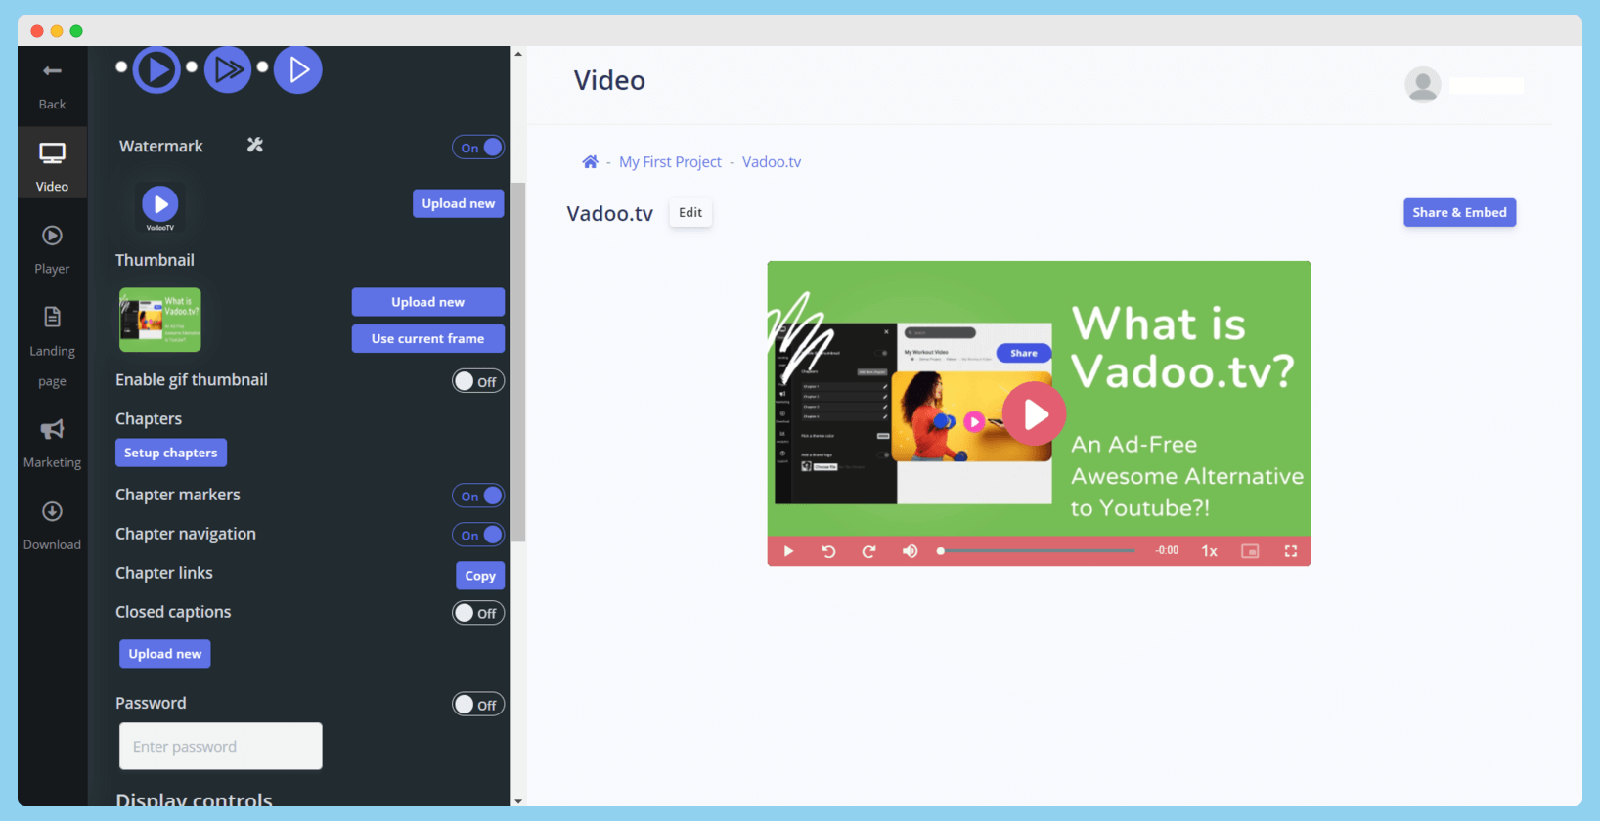
Task: Select the third play icon style
Action: [298, 69]
